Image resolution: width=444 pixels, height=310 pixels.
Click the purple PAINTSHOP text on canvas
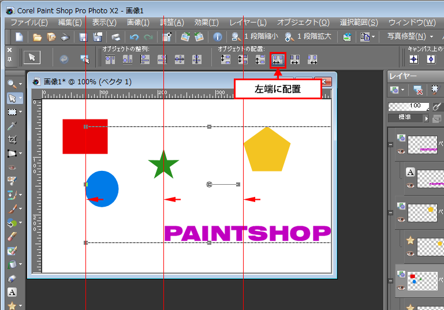pyautogui.click(x=248, y=233)
